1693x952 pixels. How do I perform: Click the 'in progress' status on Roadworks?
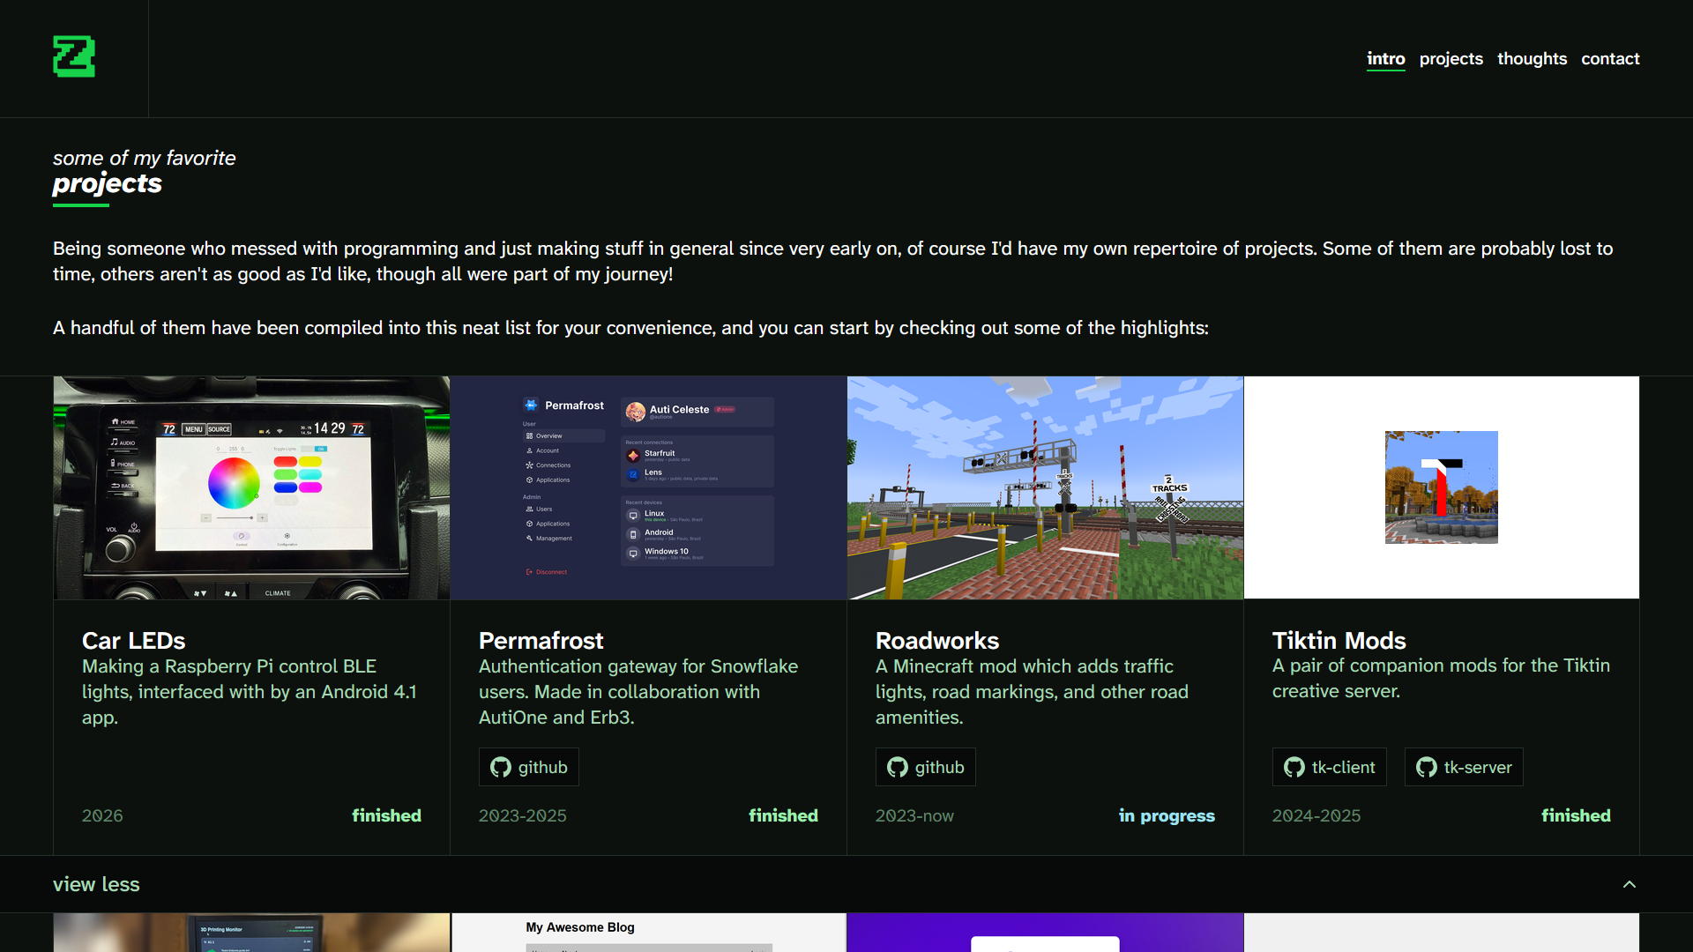pos(1167,816)
